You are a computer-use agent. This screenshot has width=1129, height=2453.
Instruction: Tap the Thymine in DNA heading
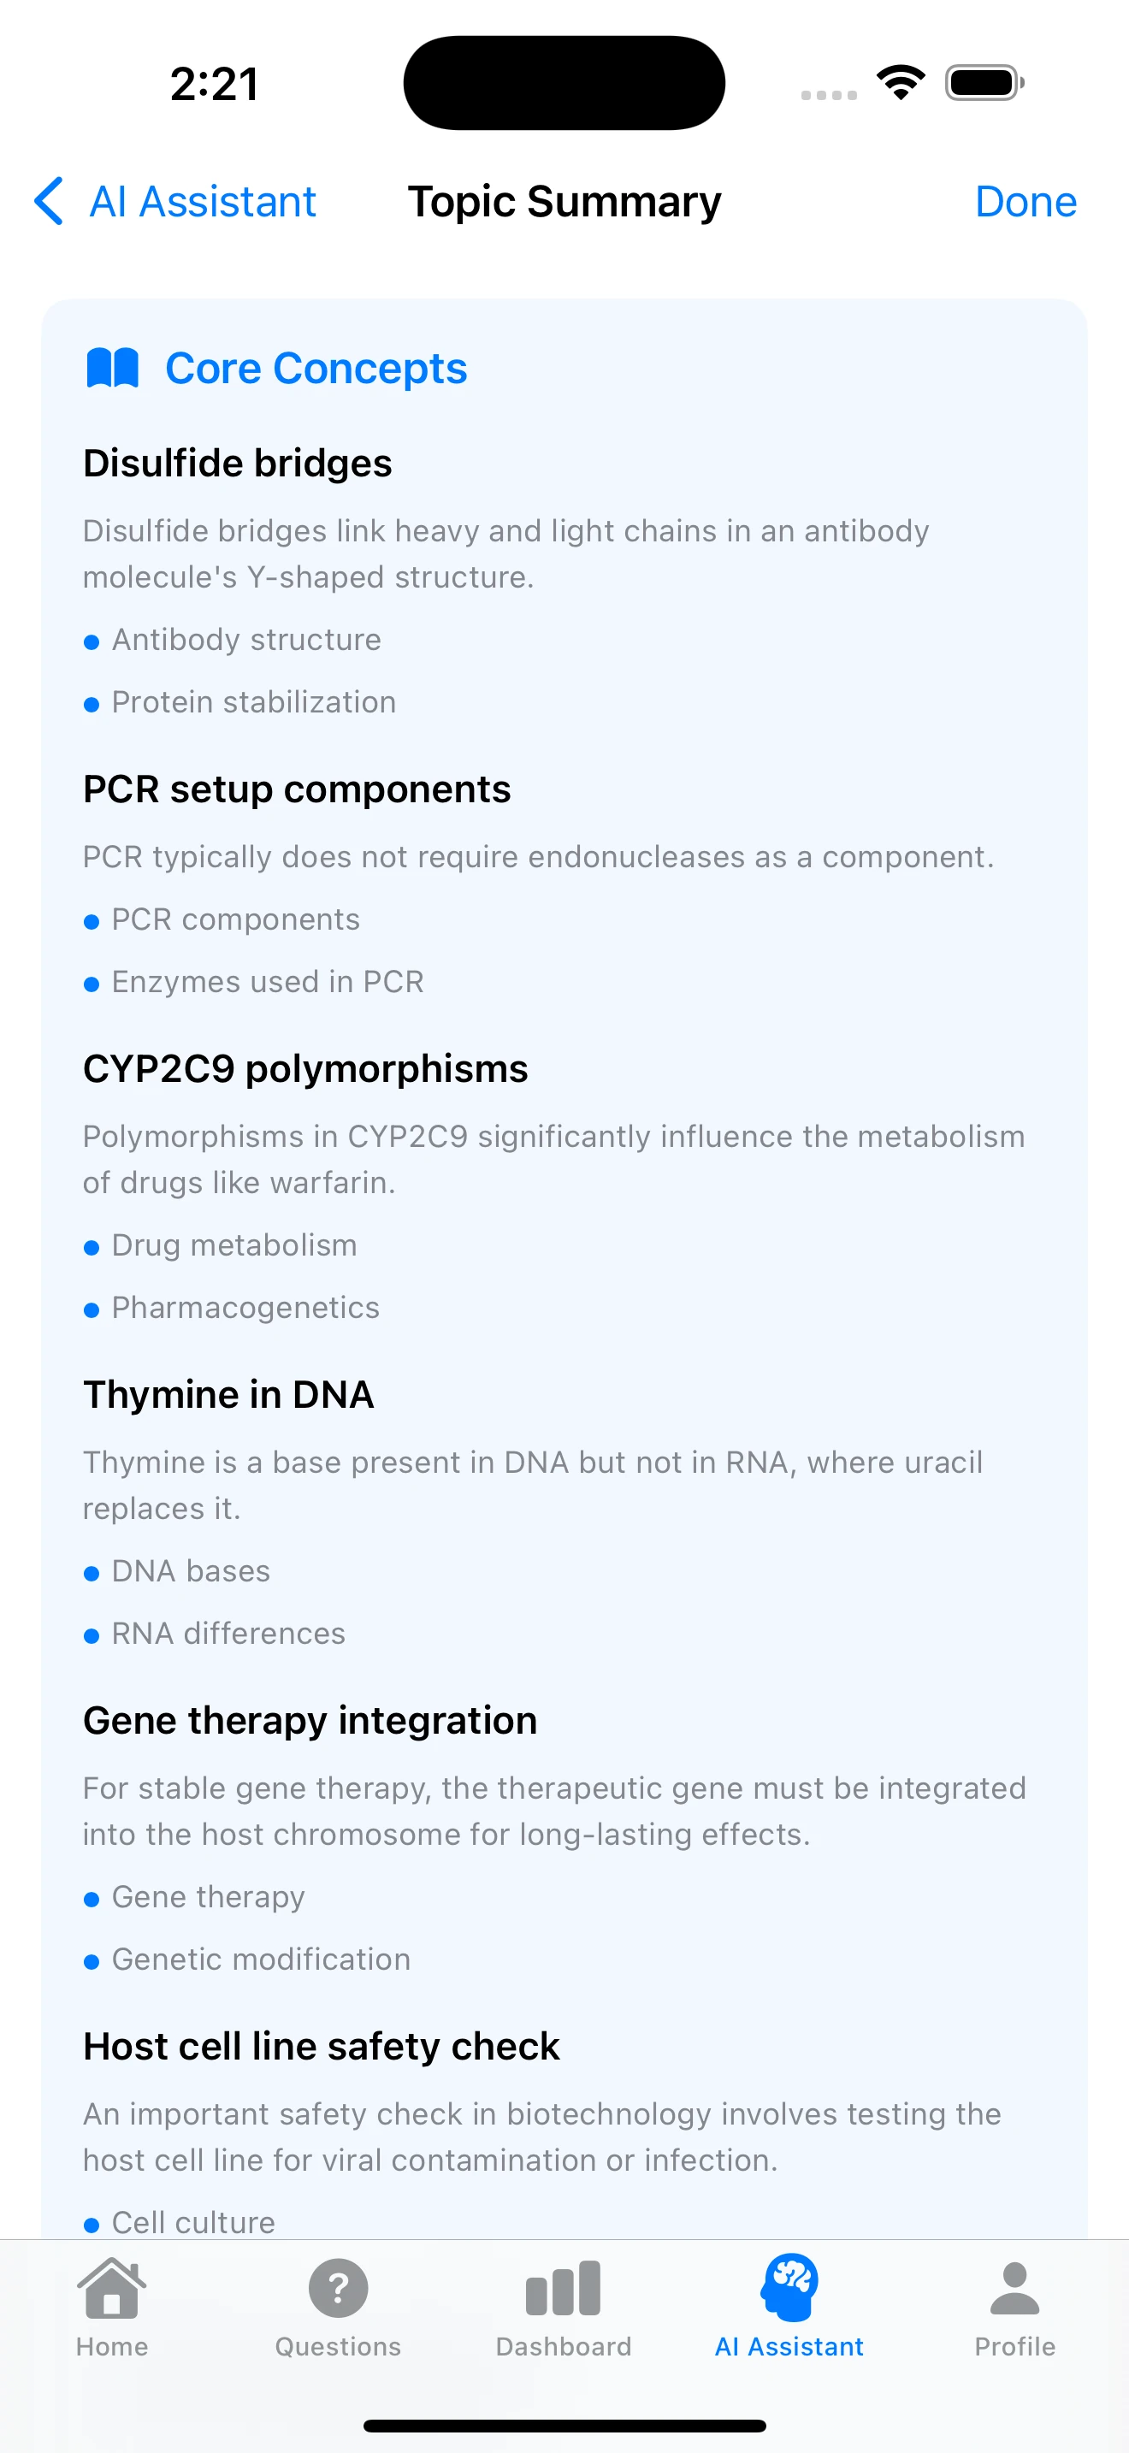click(x=228, y=1395)
